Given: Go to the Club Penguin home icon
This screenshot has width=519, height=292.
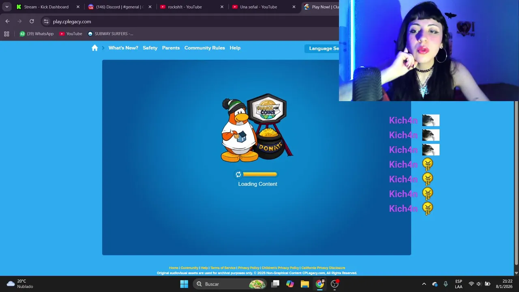Looking at the screenshot, I should click(94, 48).
